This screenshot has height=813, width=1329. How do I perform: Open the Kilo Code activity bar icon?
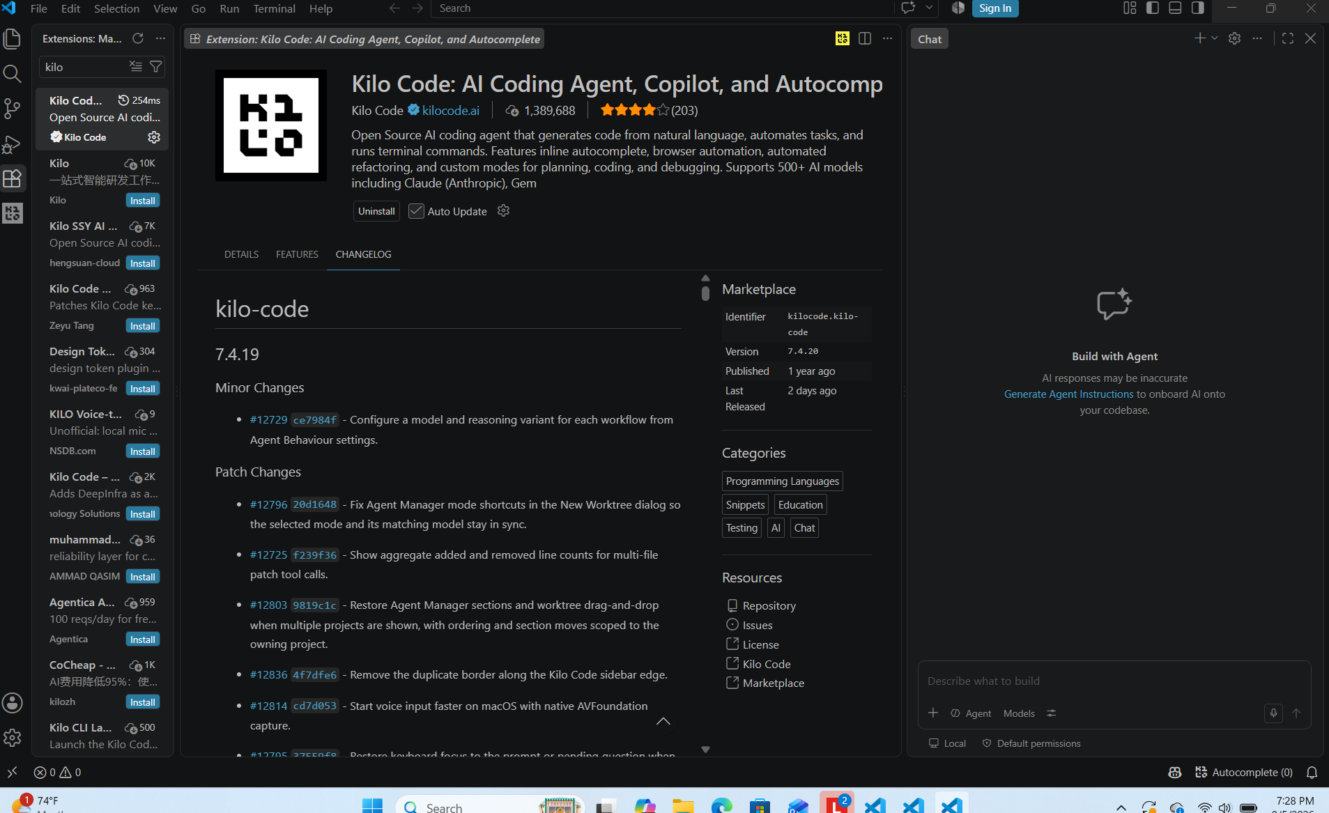pyautogui.click(x=13, y=213)
